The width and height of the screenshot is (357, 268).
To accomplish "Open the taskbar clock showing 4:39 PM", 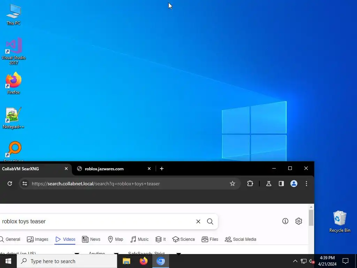I will (327, 261).
